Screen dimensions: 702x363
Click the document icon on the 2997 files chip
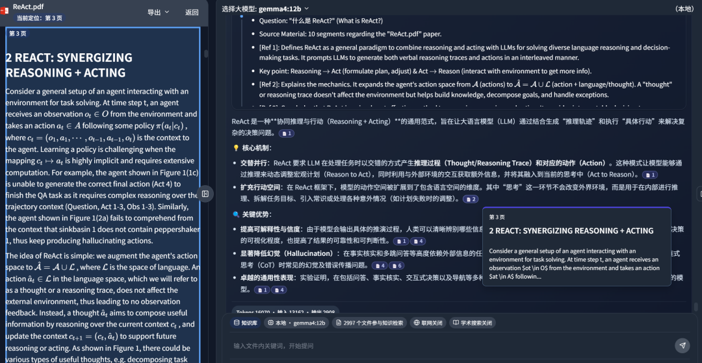[x=339, y=323]
